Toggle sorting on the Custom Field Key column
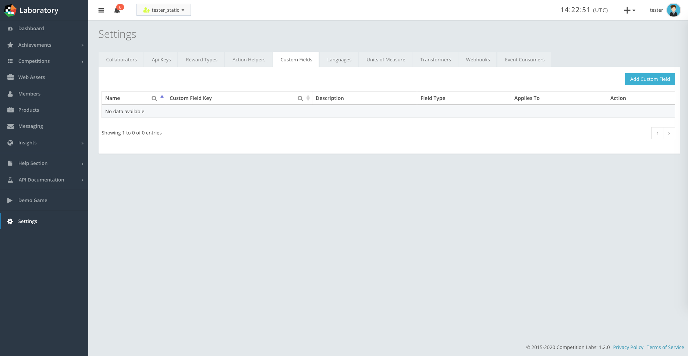Viewport: 688px width, 356px height. [308, 98]
